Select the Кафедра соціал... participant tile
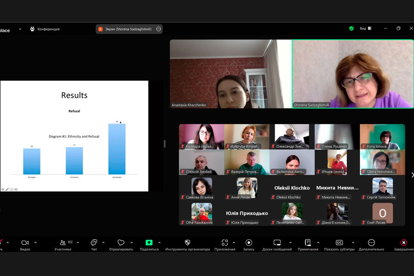The width and height of the screenshot is (414, 276). 201,137
